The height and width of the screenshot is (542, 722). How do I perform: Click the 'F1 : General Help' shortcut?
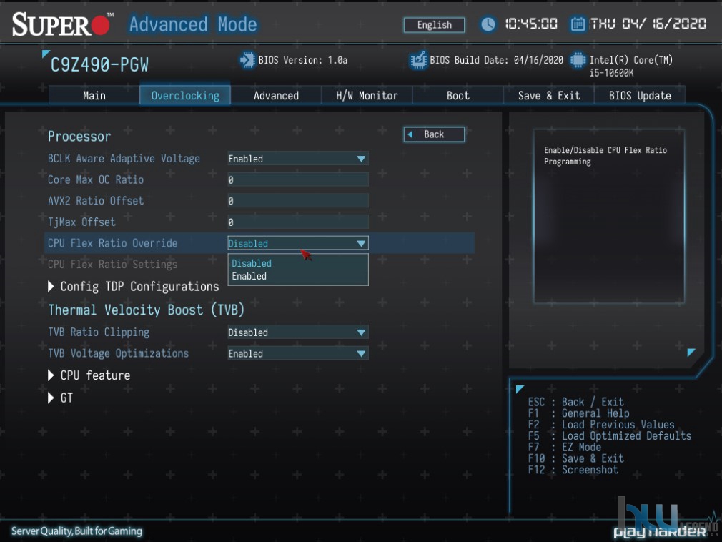578,413
